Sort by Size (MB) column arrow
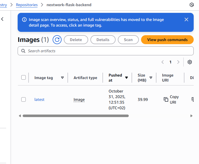199x164 pixels. pos(151,78)
